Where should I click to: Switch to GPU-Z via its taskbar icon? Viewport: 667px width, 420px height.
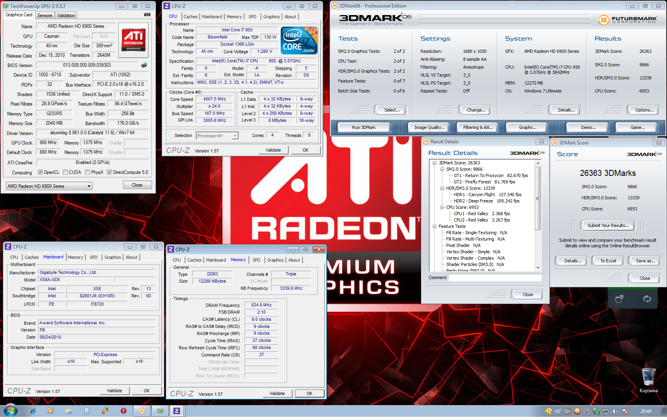160,411
